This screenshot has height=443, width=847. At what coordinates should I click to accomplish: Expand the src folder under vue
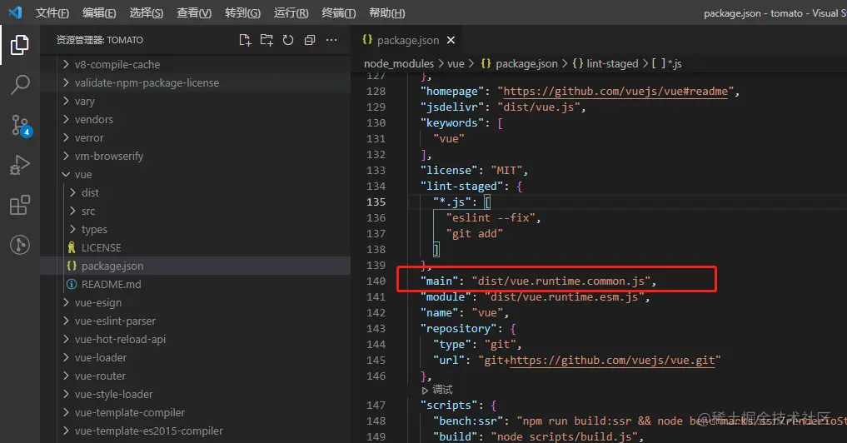(x=195, y=212)
